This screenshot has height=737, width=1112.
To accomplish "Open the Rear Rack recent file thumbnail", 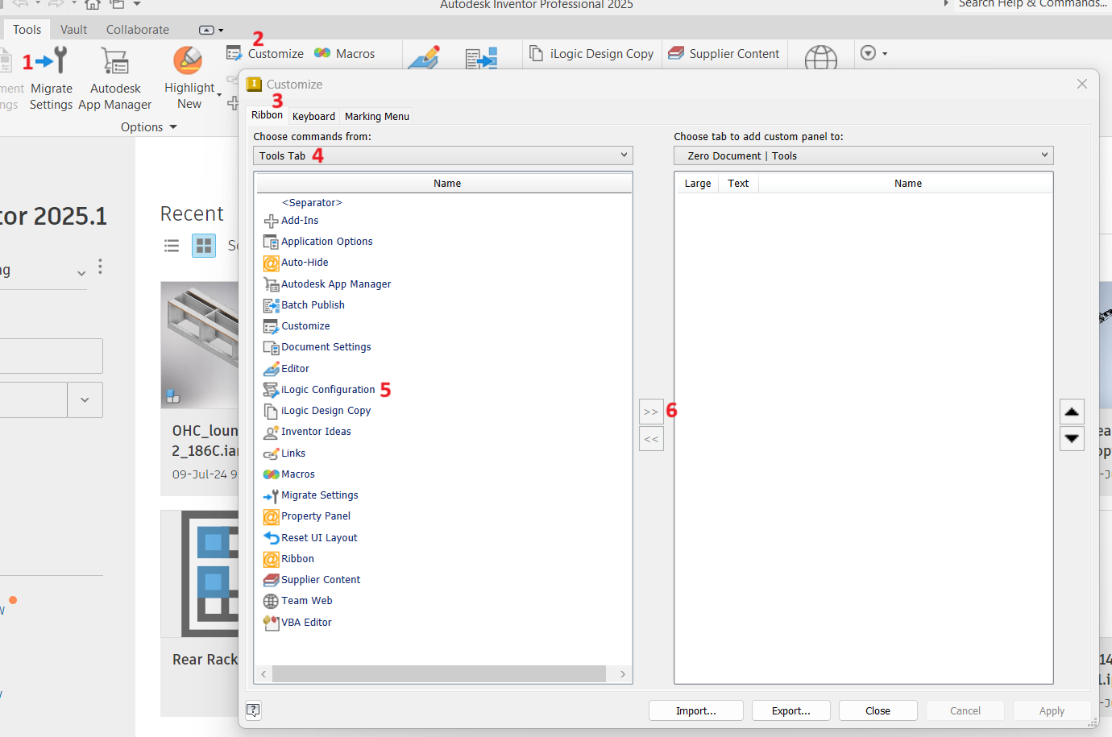I will 200,573.
